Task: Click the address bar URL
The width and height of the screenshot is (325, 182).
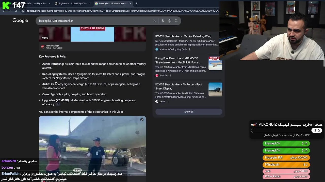Action: coord(123,11)
